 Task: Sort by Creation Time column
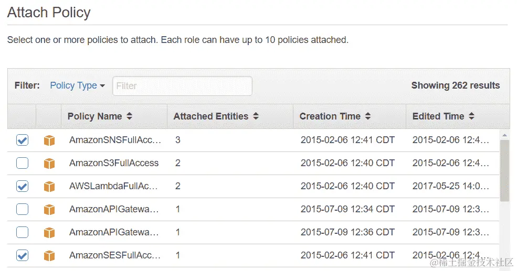click(335, 116)
